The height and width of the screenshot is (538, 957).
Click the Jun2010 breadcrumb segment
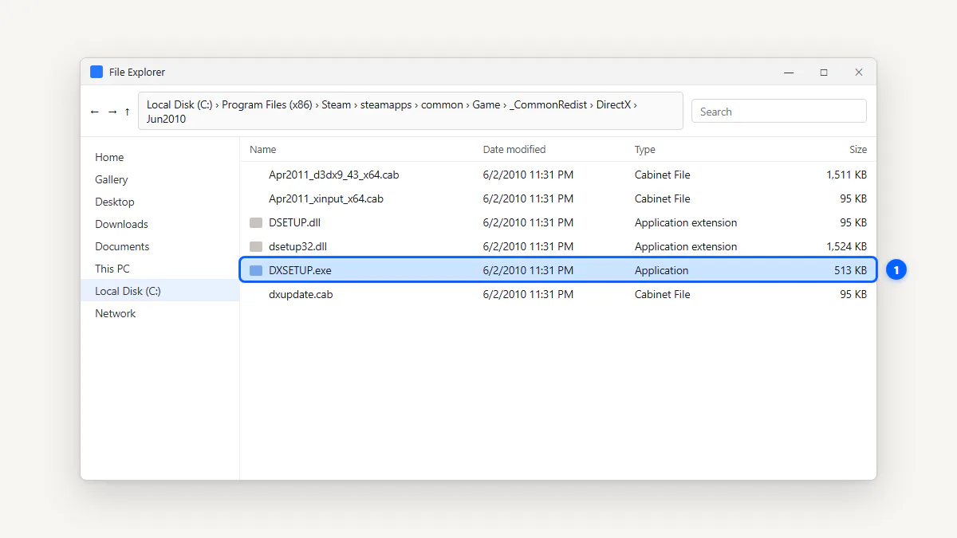pyautogui.click(x=166, y=119)
